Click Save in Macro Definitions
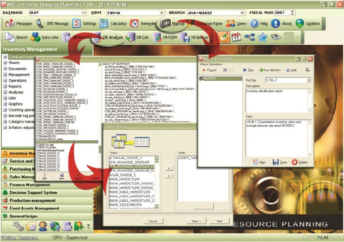The width and height of the screenshot is (344, 242). point(280,162)
